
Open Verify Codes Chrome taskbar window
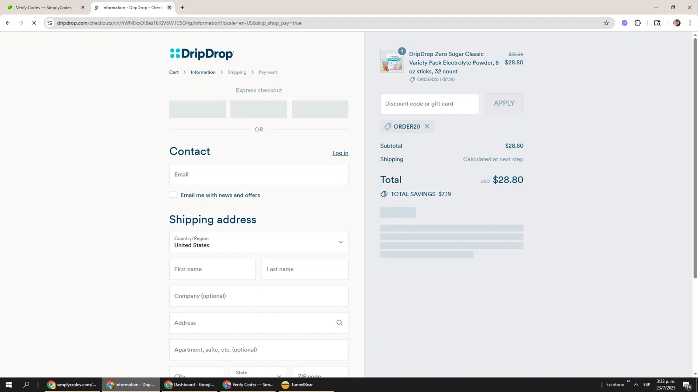coord(248,385)
